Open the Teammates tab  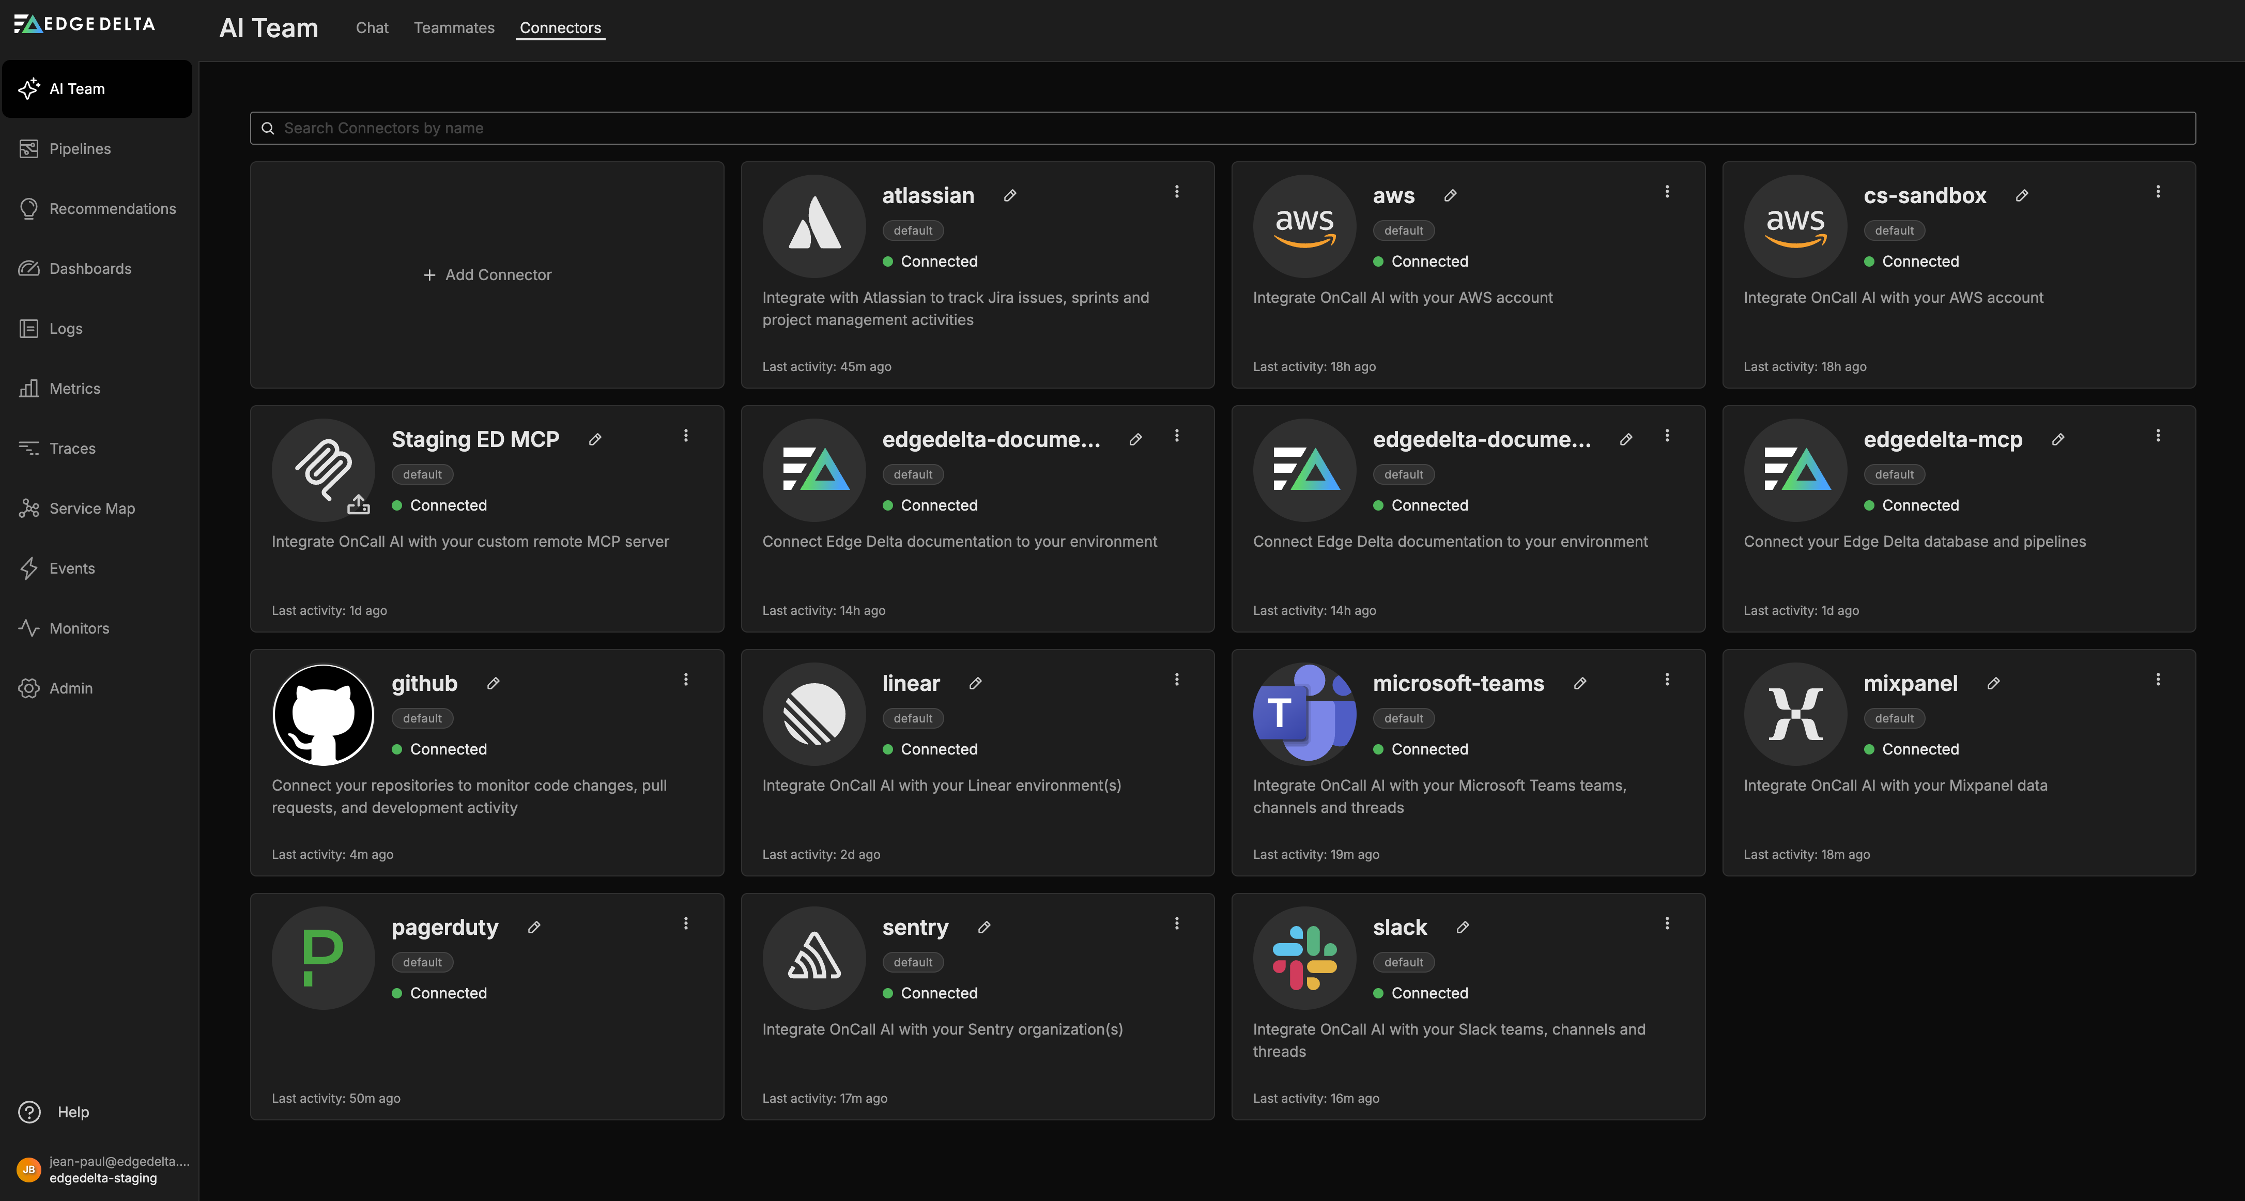pos(454,28)
